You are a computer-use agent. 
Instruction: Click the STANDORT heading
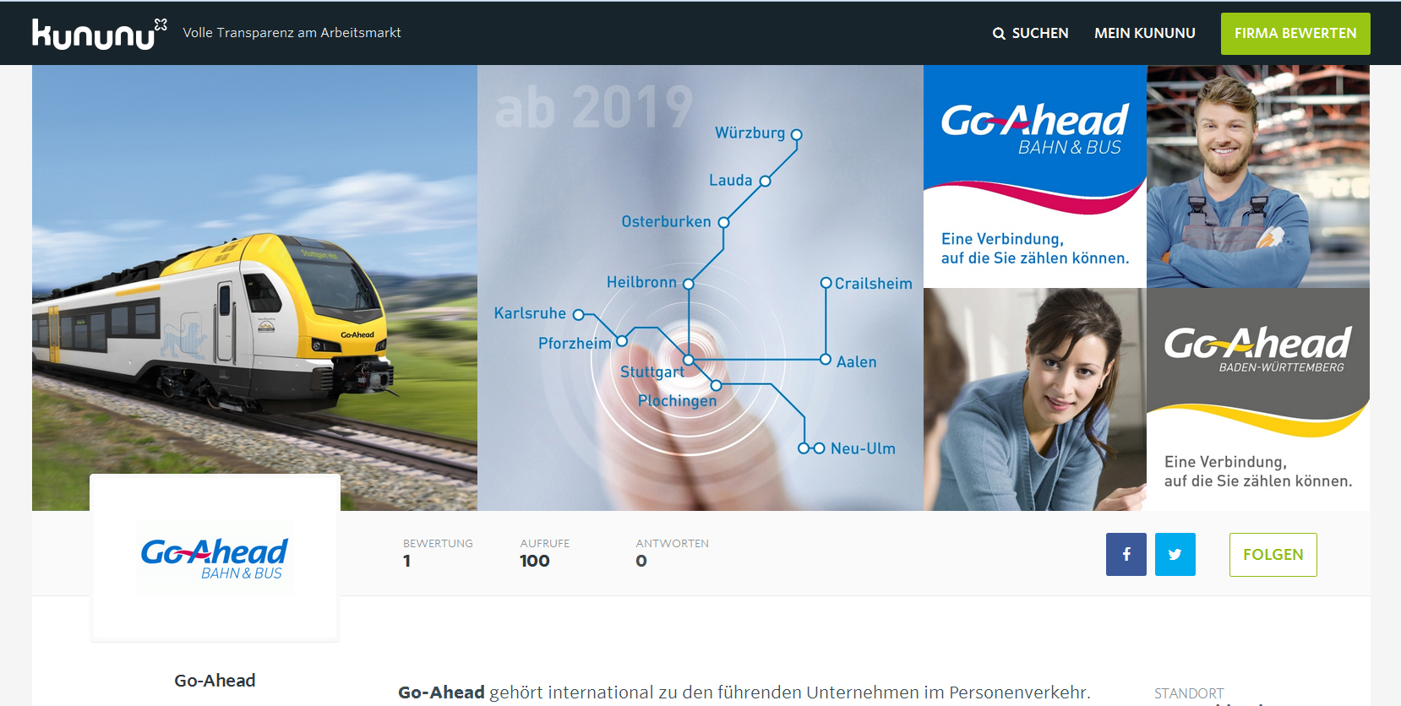coord(1189,693)
